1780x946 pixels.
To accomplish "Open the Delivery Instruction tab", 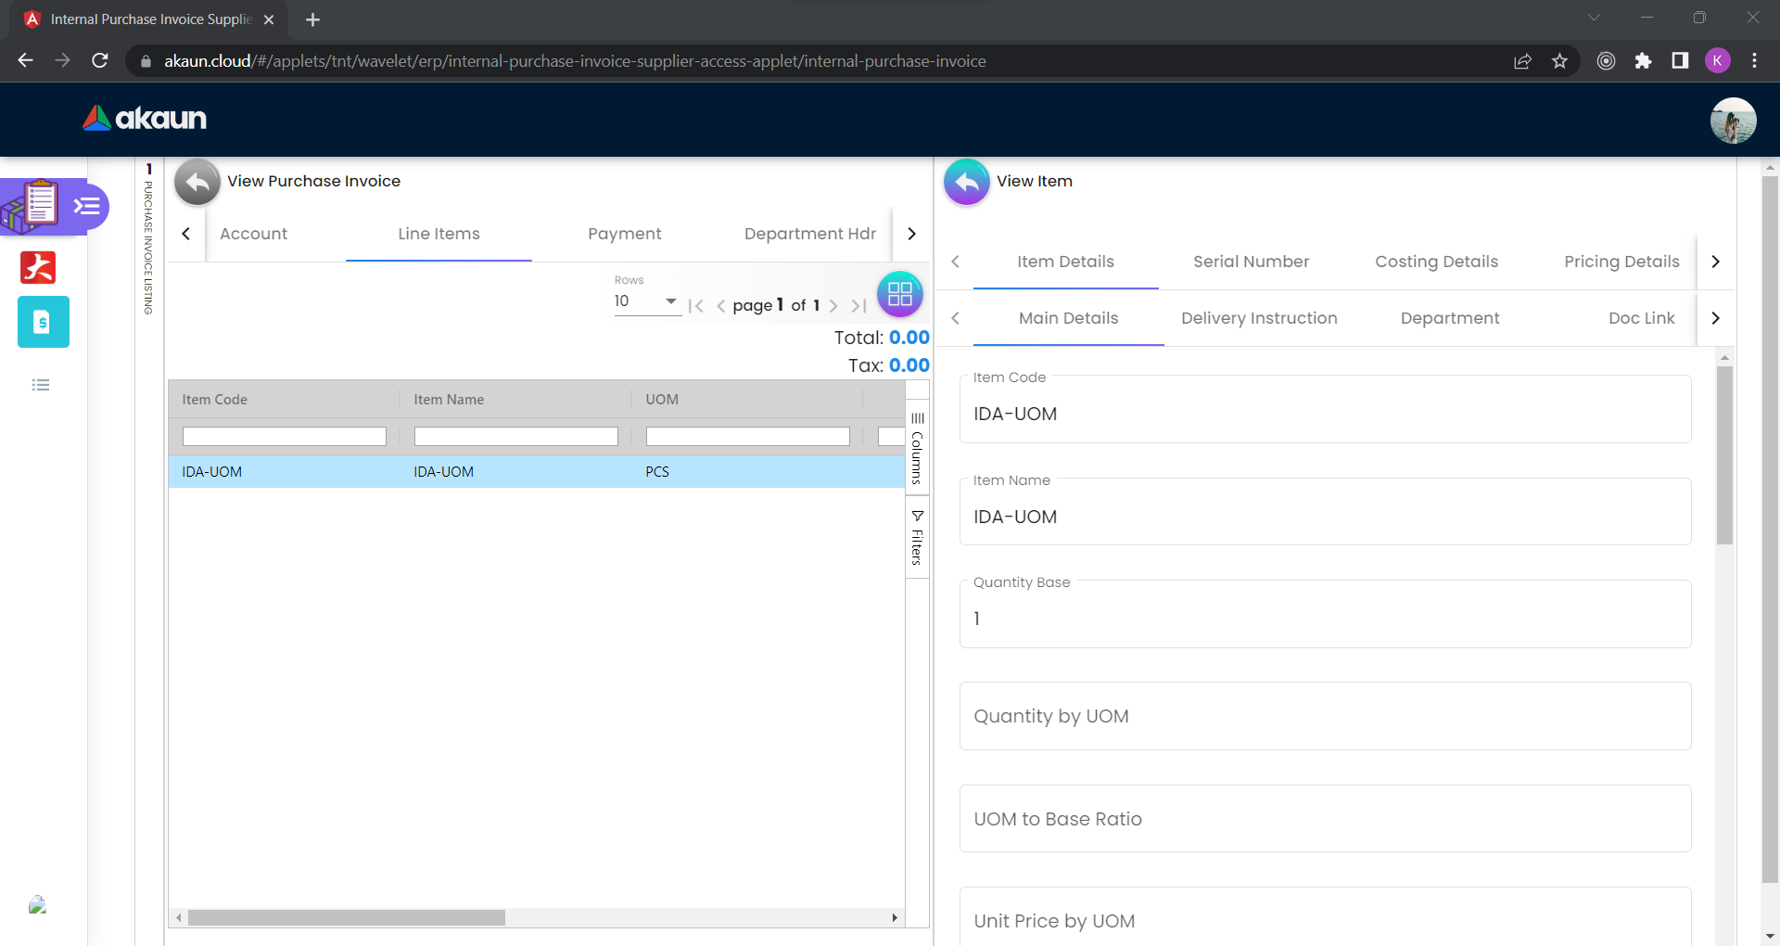I will 1258,318.
